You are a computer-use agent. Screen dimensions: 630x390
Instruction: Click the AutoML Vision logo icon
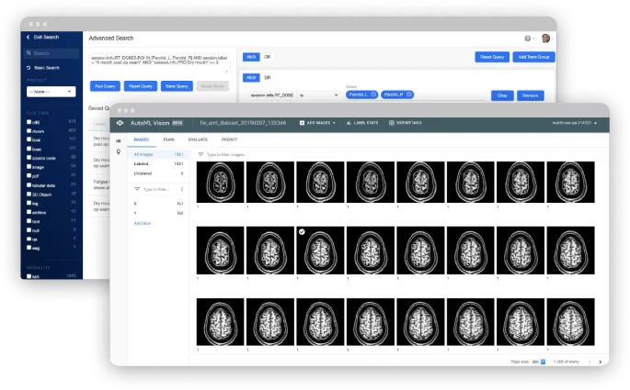tap(119, 123)
